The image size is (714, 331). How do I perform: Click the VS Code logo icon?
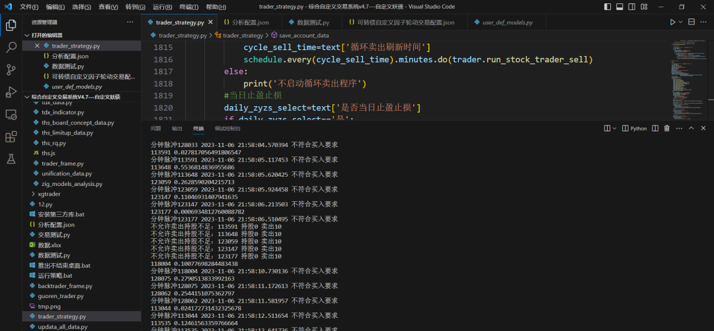(8, 7)
